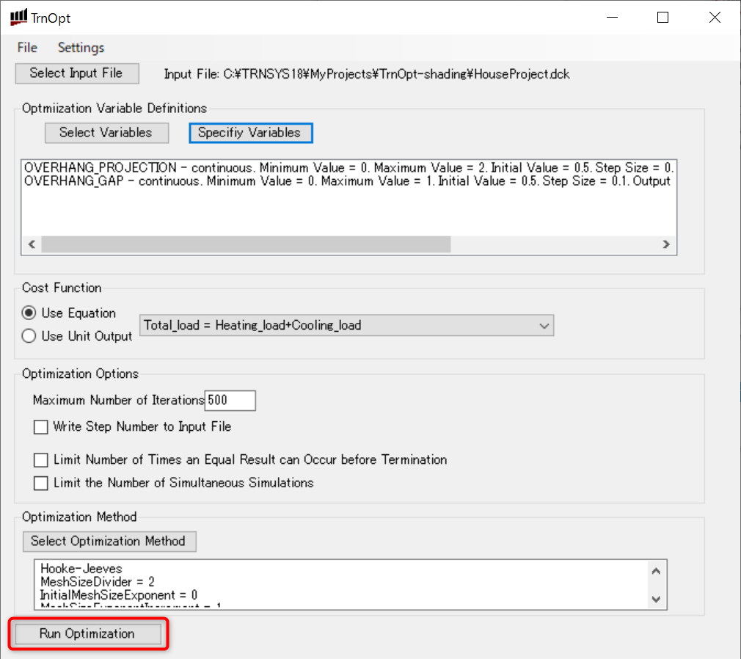Enable Write Step Number to Input File
741x659 pixels.
tap(41, 427)
